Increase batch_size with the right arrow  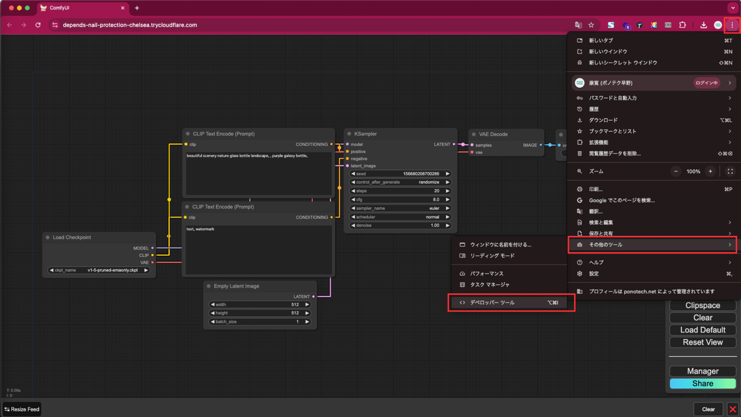[307, 322]
